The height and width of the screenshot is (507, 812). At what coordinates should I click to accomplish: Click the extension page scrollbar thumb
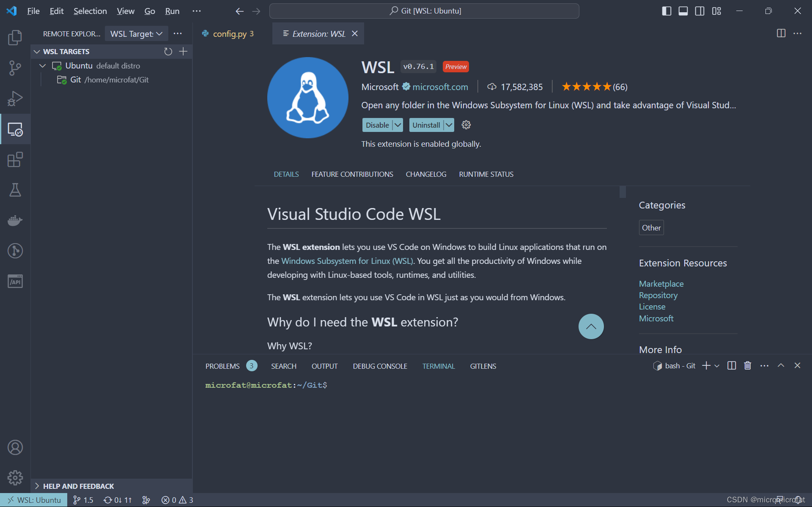coord(623,192)
